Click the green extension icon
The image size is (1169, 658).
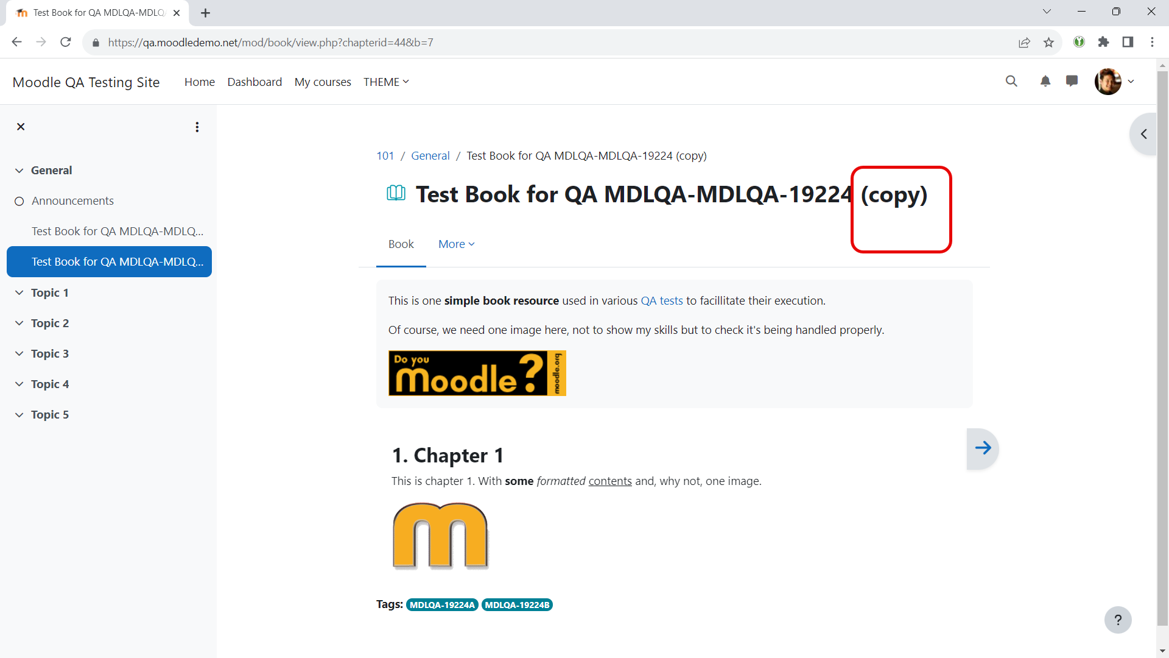pyautogui.click(x=1079, y=42)
